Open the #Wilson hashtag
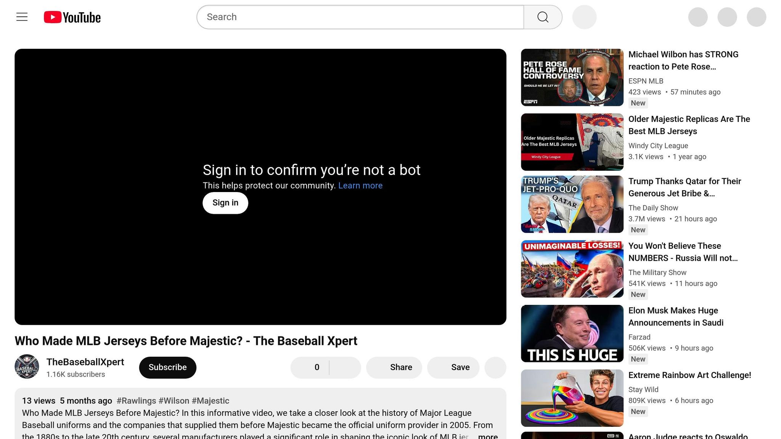 point(174,401)
